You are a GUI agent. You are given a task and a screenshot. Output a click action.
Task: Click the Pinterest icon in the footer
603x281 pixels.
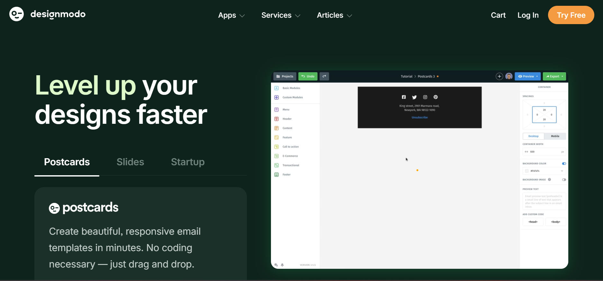pyautogui.click(x=436, y=97)
